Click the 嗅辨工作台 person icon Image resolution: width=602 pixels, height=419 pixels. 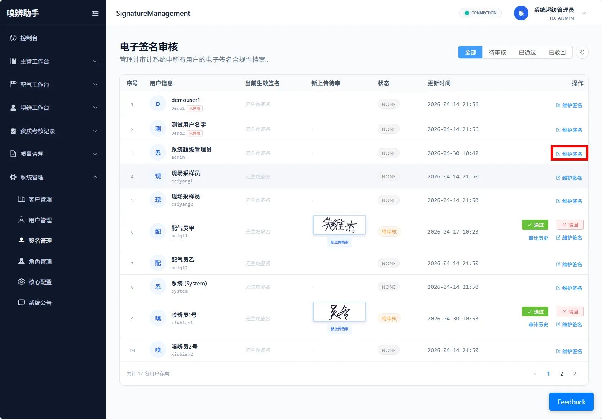pyautogui.click(x=13, y=108)
